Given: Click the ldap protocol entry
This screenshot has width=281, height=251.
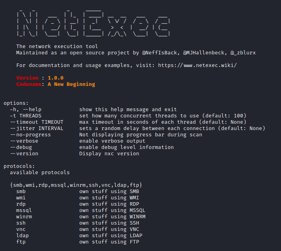Looking at the screenshot, I should [22, 236].
